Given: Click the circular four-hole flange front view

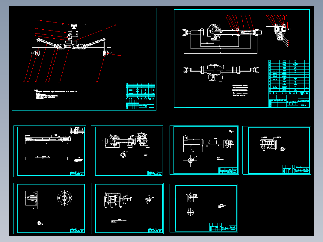Looking at the screenshot, I should [65, 198].
